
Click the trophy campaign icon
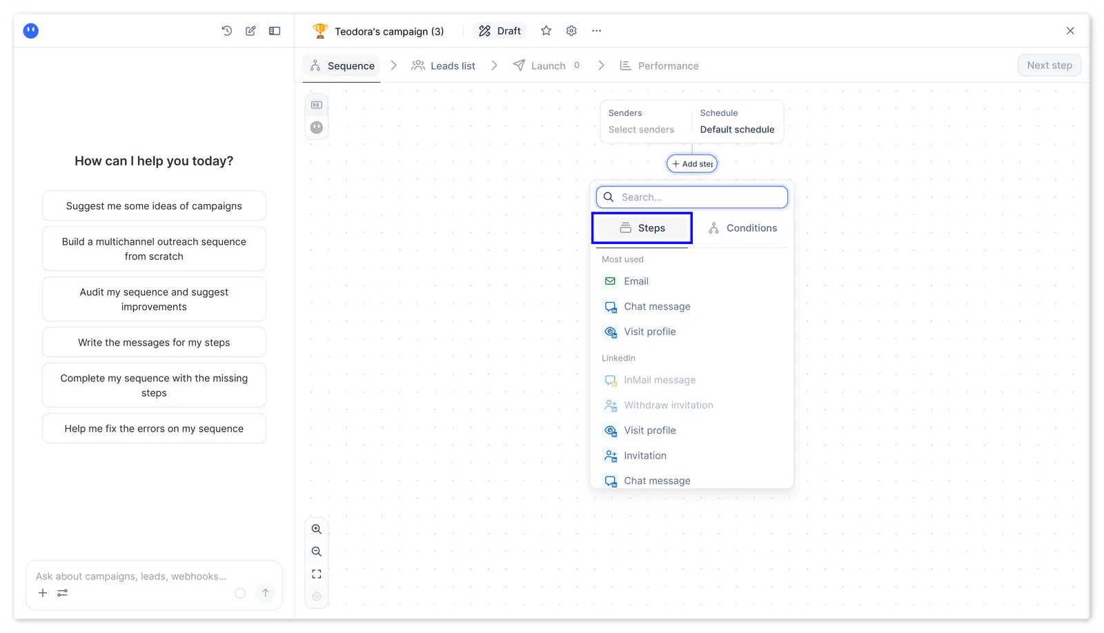pyautogui.click(x=319, y=31)
